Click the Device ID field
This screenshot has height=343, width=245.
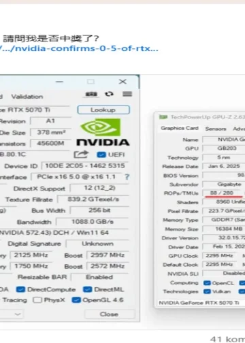click(x=85, y=166)
